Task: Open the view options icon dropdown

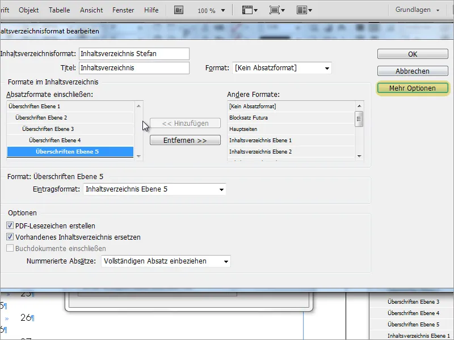Action: (250, 10)
